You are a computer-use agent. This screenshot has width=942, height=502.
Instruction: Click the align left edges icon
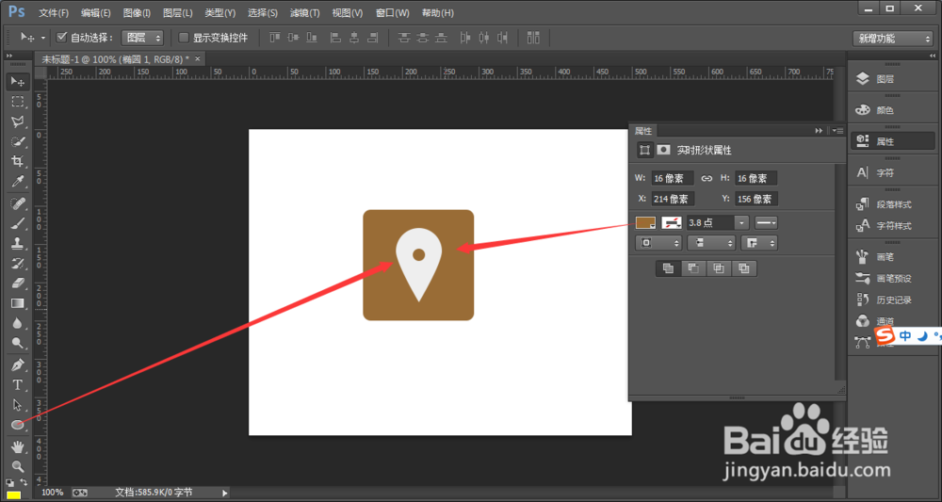tap(336, 38)
